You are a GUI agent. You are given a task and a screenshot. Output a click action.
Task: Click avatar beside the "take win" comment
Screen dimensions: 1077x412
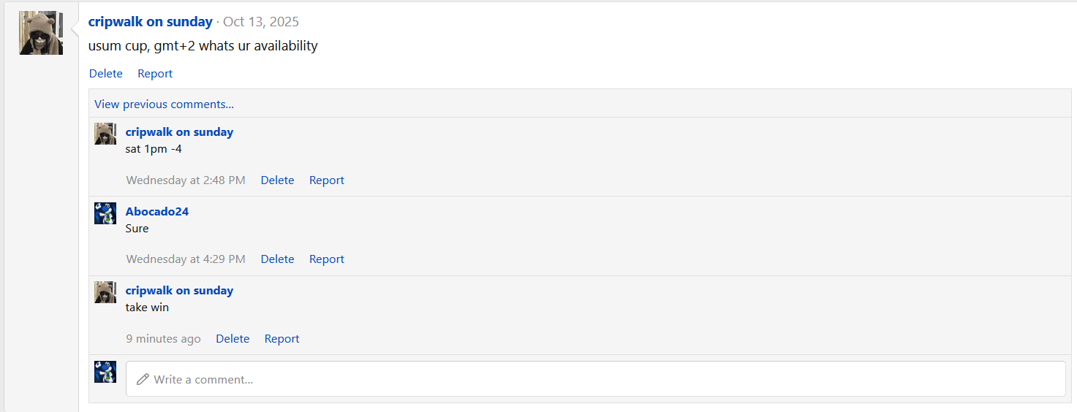(105, 292)
